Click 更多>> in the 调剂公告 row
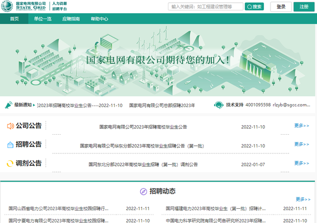 click(302, 163)
